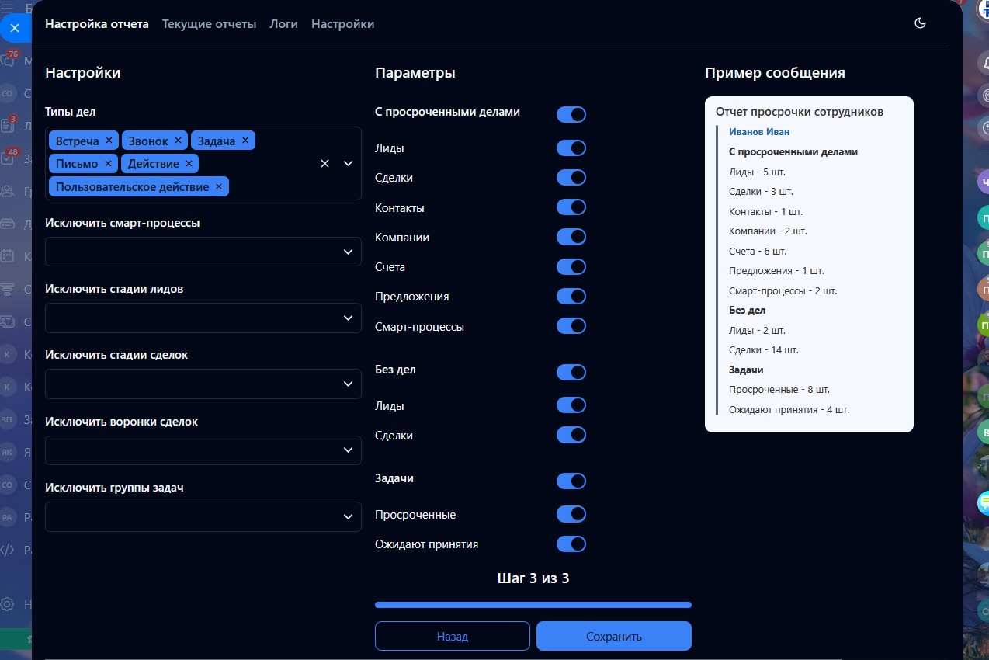Remove the Письмо tag
Image resolution: width=989 pixels, height=660 pixels.
pos(108,164)
